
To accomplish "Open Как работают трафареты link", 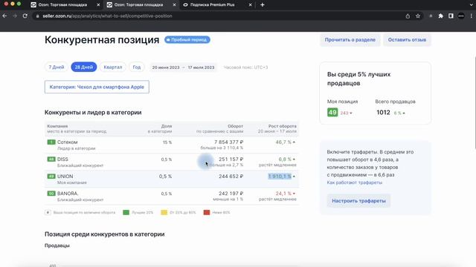I will coord(354,182).
